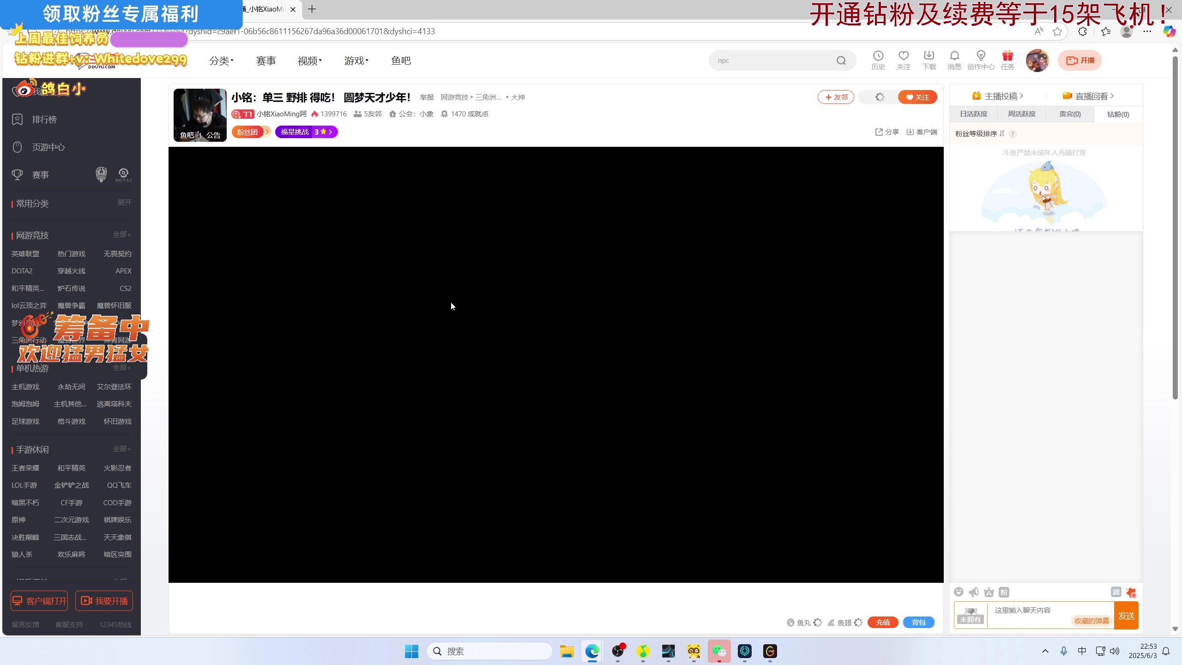This screenshot has height=665, width=1182.
Task: Open the emoji picker in chat
Action: (959, 592)
